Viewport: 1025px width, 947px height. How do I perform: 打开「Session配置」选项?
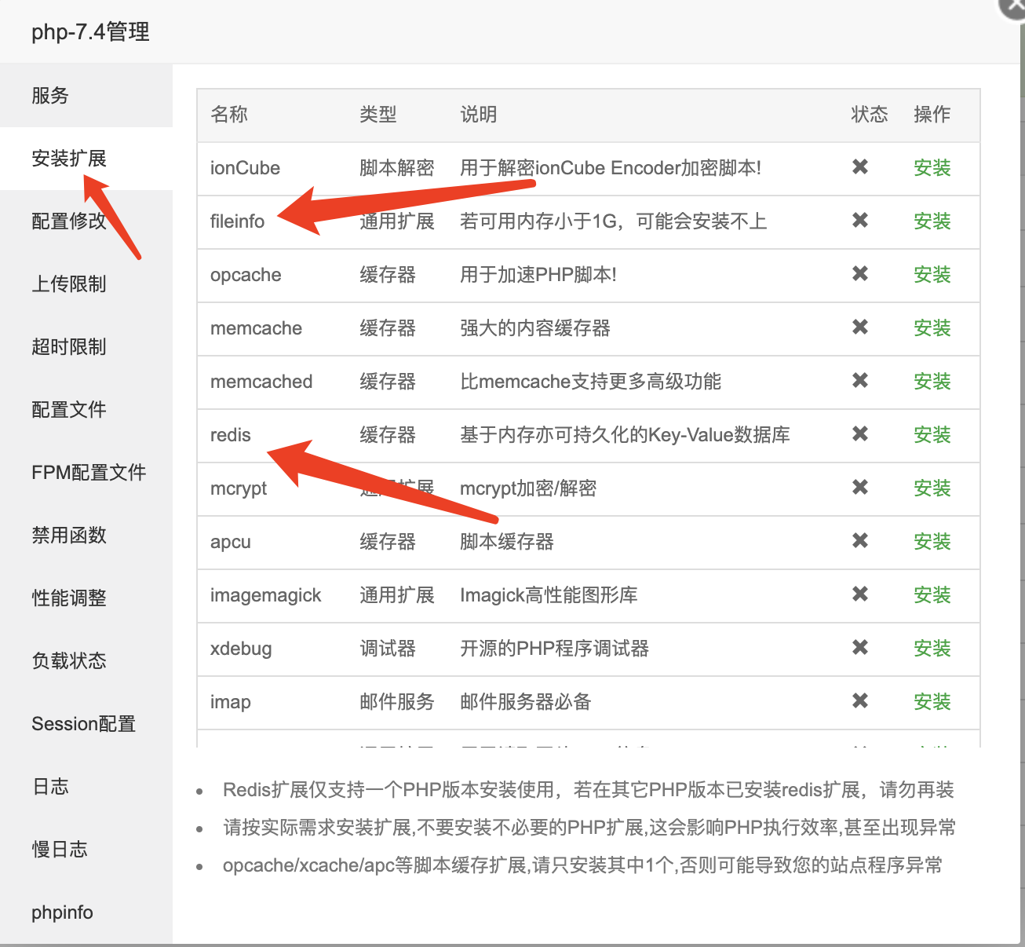83,723
